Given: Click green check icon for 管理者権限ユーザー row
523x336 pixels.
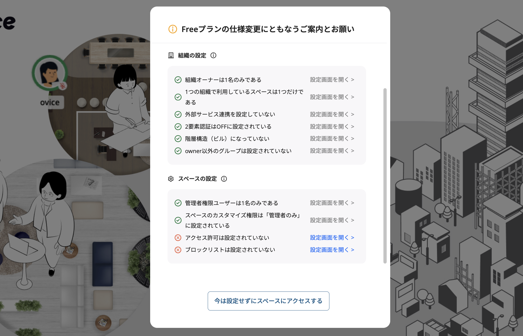Looking at the screenshot, I should (x=178, y=203).
